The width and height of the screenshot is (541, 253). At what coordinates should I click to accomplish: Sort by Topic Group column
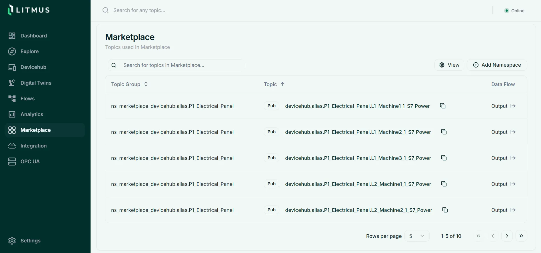[129, 84]
